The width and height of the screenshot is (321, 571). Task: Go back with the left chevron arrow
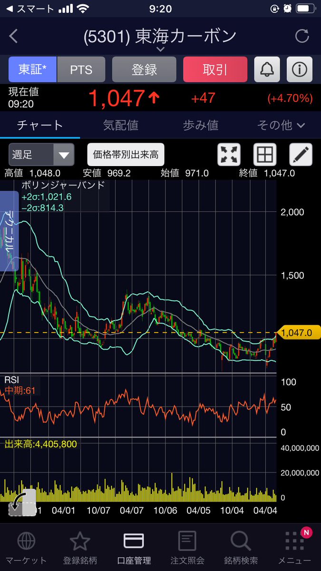[13, 36]
